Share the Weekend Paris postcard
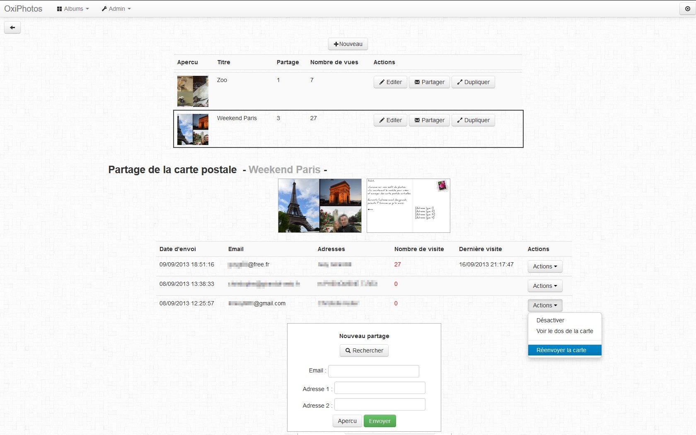 tap(429, 120)
